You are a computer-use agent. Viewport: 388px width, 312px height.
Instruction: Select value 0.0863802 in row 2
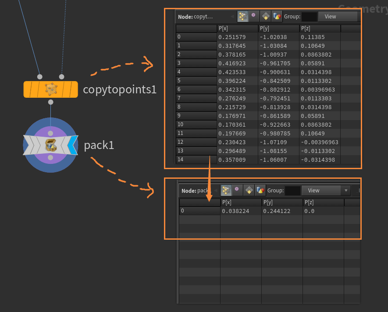tap(316, 55)
